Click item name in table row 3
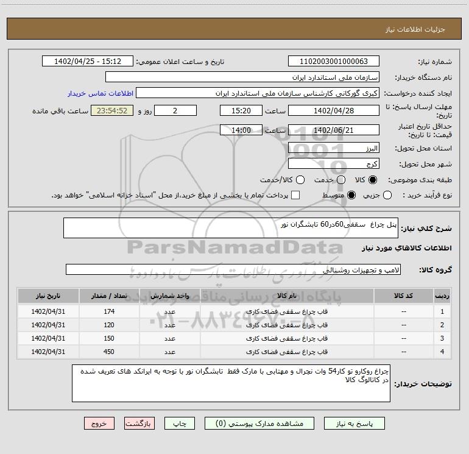The image size is (469, 454). pos(287,338)
